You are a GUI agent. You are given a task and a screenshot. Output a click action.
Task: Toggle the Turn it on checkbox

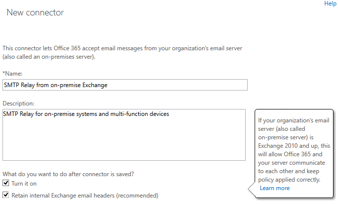(6, 184)
